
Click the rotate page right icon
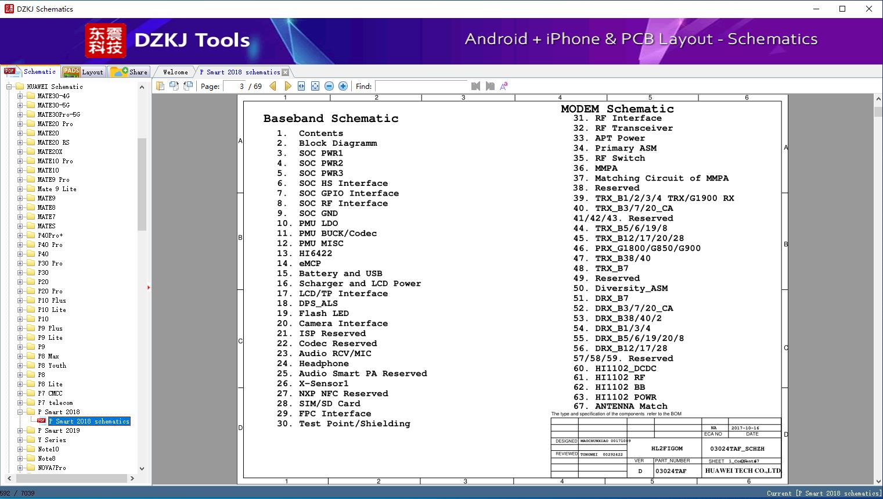(188, 86)
